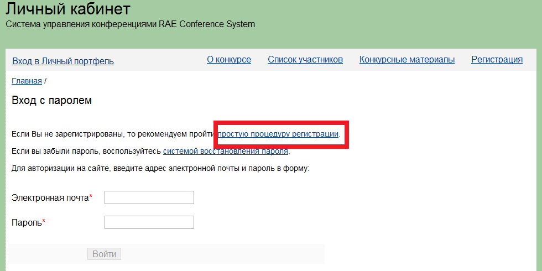Open the О конкурсе menu item
The image size is (542, 271).
tap(229, 60)
